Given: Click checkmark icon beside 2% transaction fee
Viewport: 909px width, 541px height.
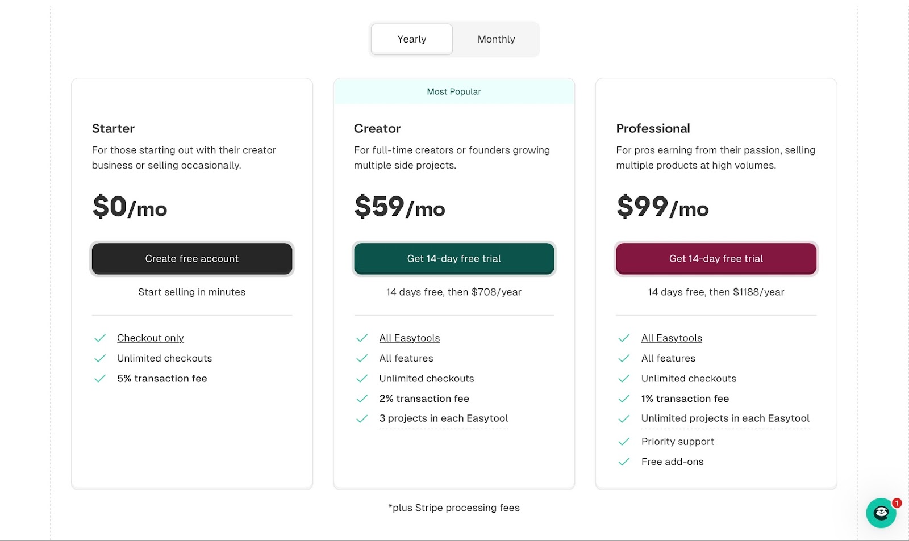Looking at the screenshot, I should click(362, 399).
